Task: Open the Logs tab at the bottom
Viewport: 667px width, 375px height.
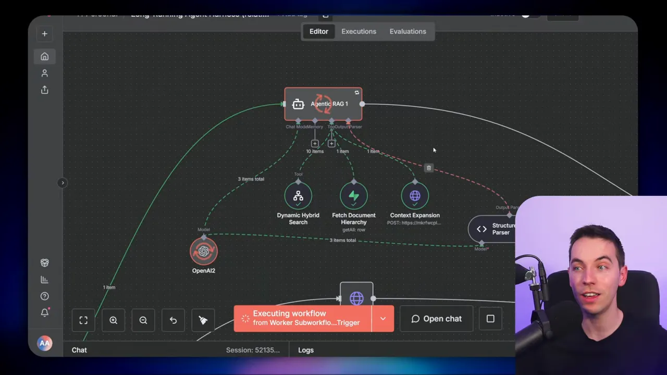Action: 306,350
